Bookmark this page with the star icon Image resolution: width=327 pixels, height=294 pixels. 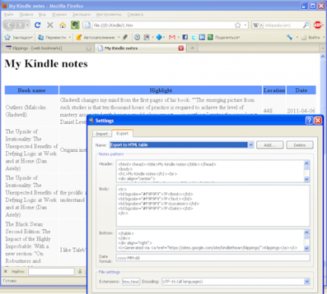(237, 25)
